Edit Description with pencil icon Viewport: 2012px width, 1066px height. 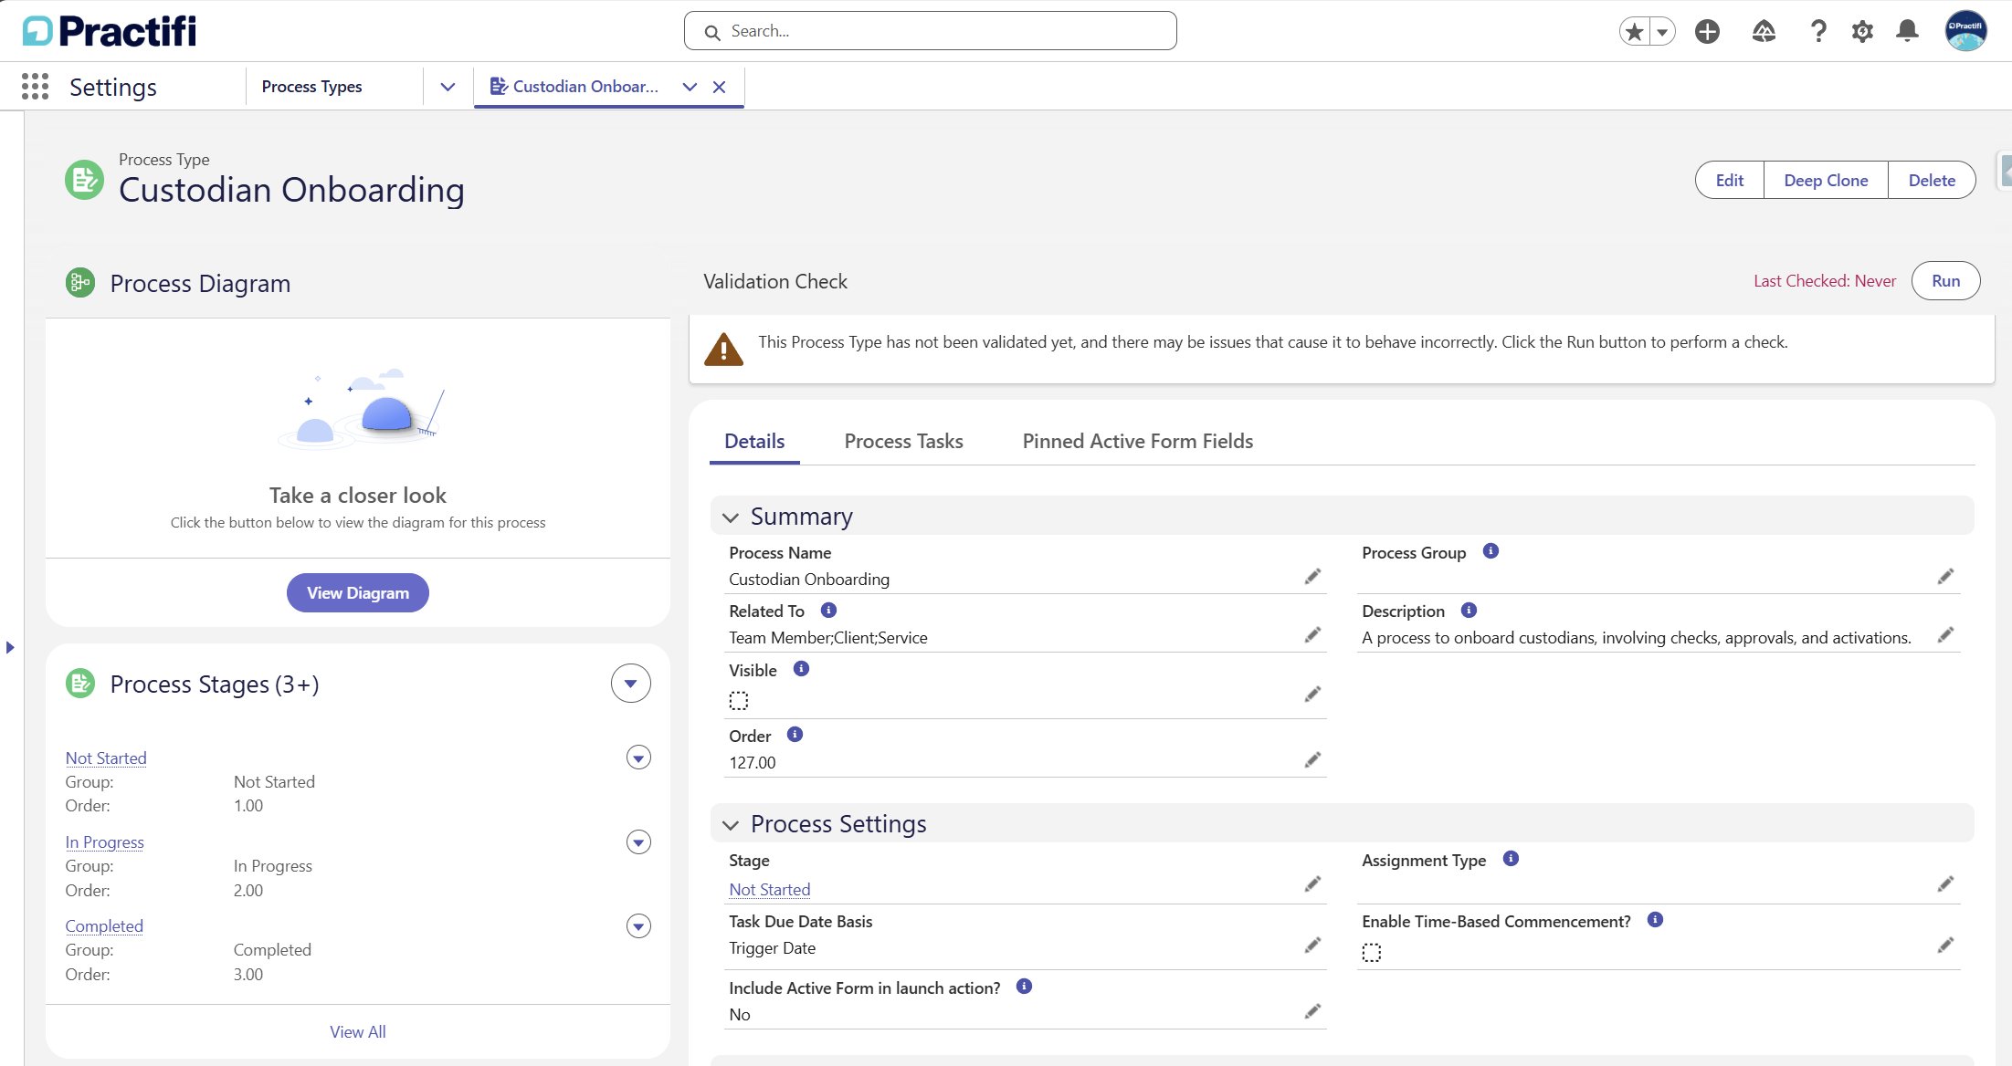click(1945, 635)
